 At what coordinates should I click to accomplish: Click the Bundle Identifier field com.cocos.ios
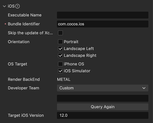pyautogui.click(x=103, y=24)
